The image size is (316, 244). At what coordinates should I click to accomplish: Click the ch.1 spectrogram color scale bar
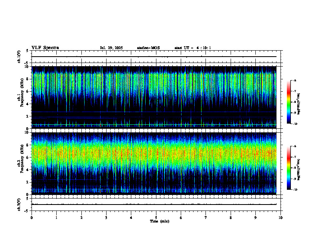click(289, 102)
